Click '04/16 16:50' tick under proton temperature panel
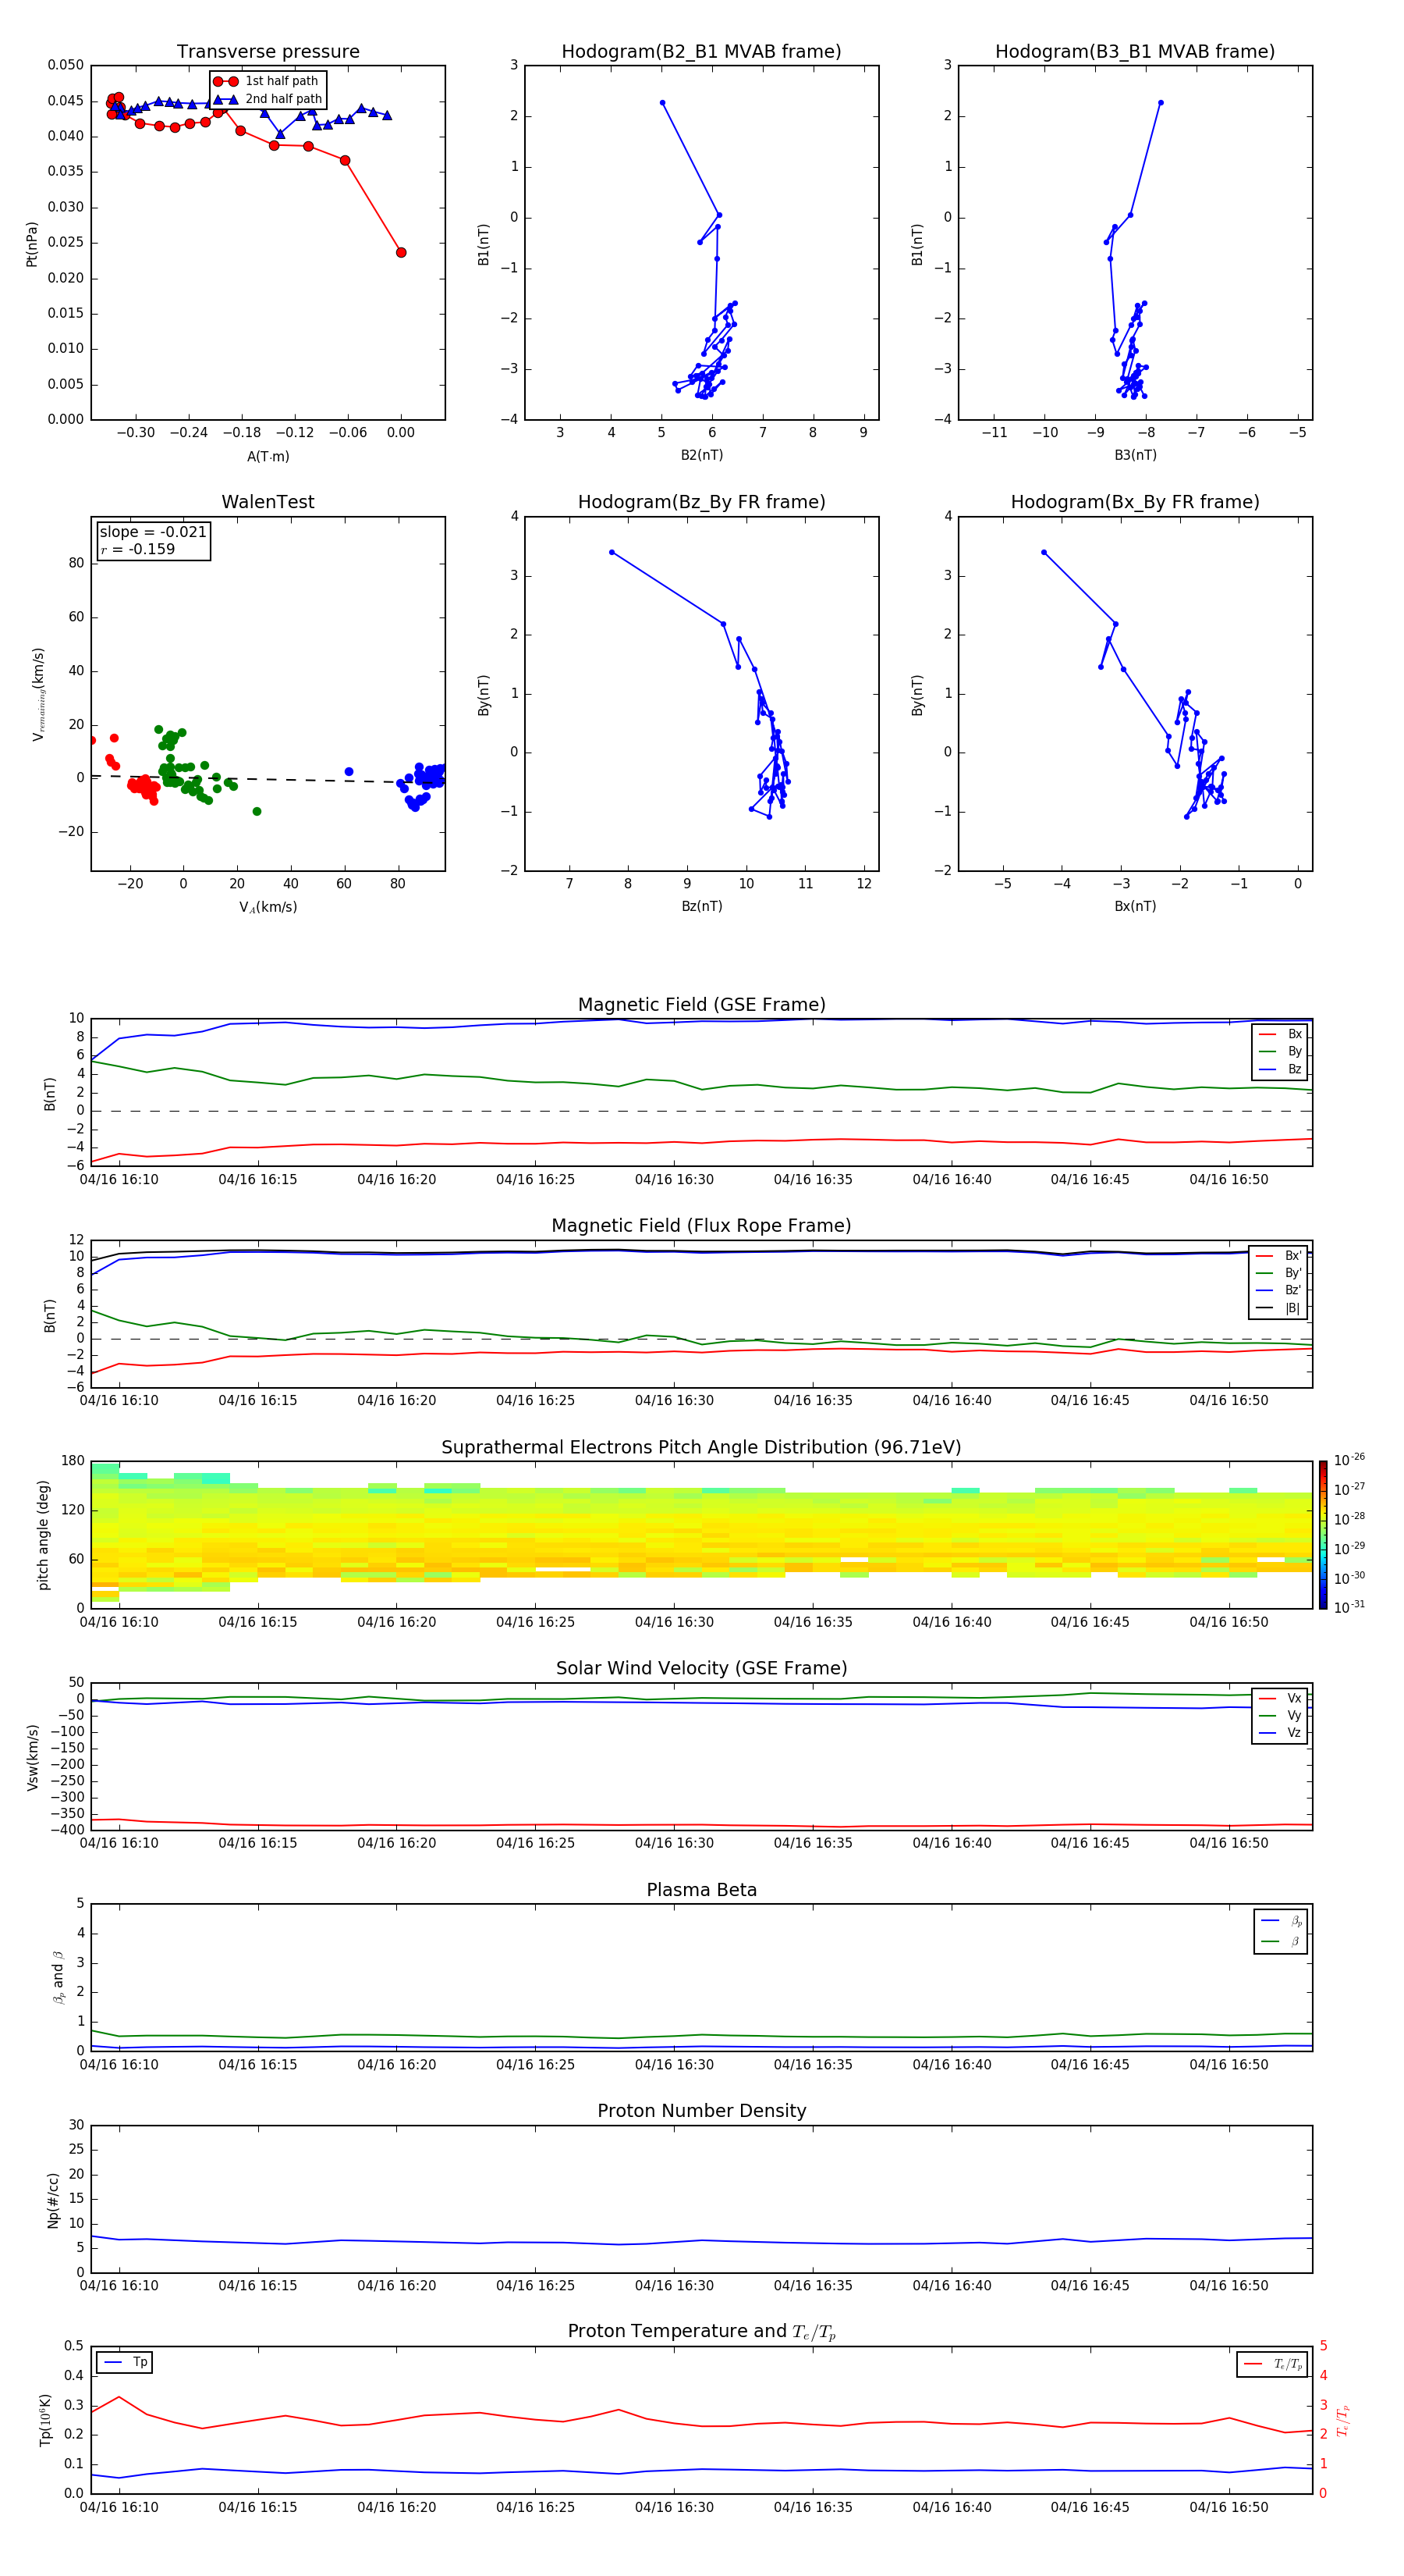 point(1228,2507)
